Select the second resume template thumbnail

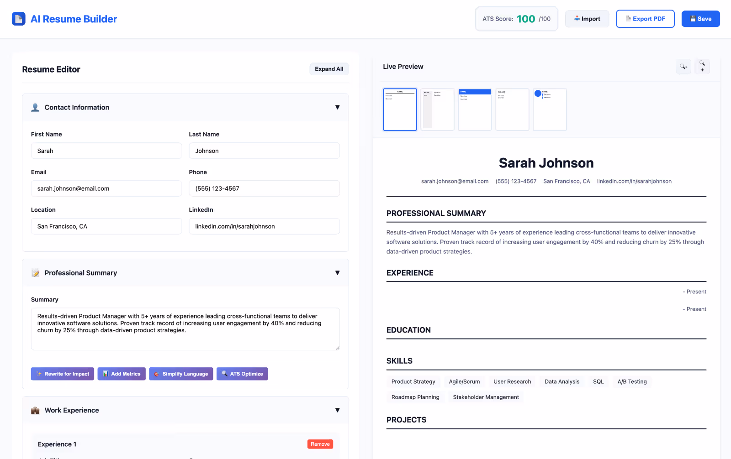[x=437, y=110]
